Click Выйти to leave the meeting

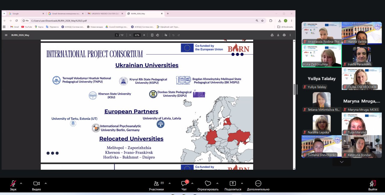click(373, 185)
